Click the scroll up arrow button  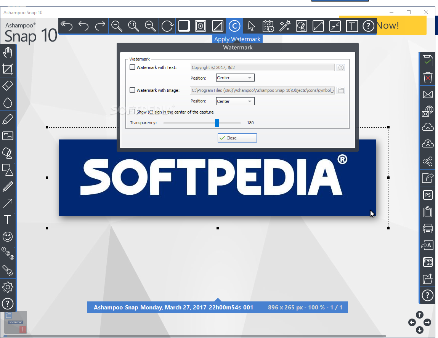[420, 315]
